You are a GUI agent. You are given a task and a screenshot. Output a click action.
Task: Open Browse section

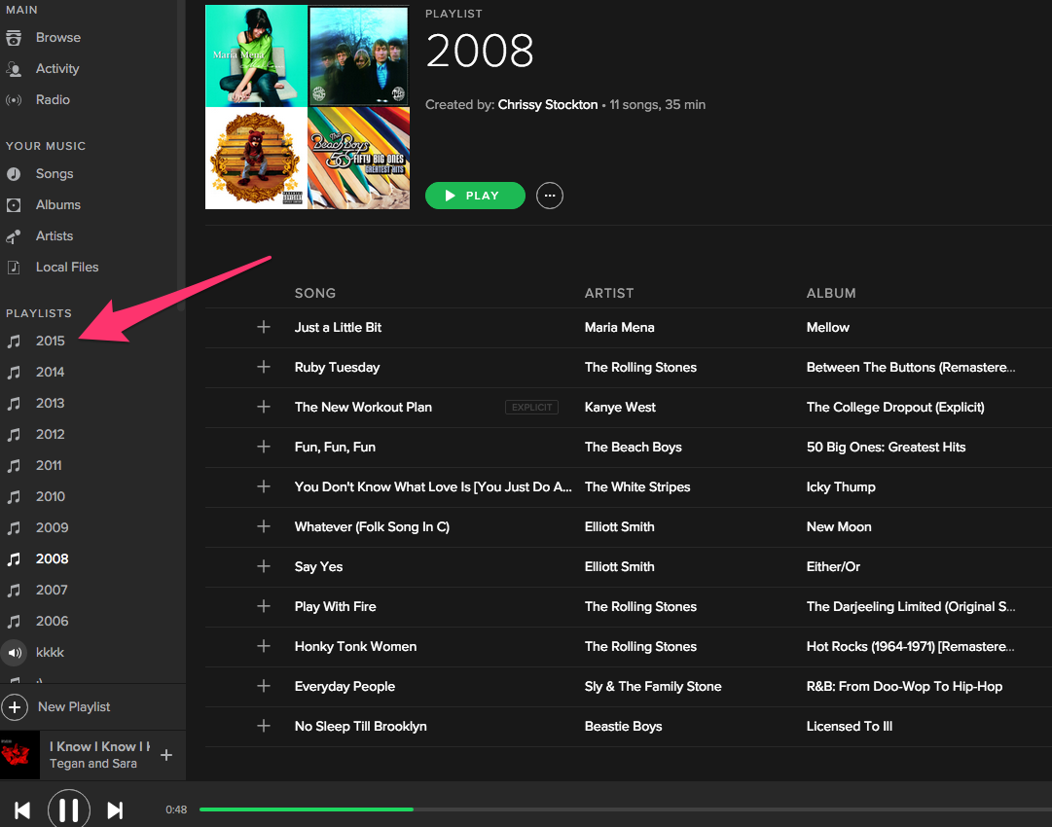click(x=58, y=38)
